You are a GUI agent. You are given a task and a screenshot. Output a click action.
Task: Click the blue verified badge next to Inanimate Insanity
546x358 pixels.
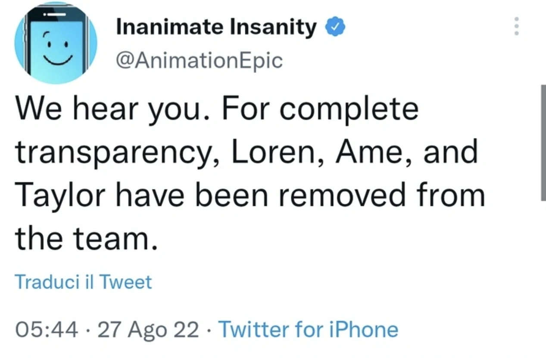coord(335,26)
